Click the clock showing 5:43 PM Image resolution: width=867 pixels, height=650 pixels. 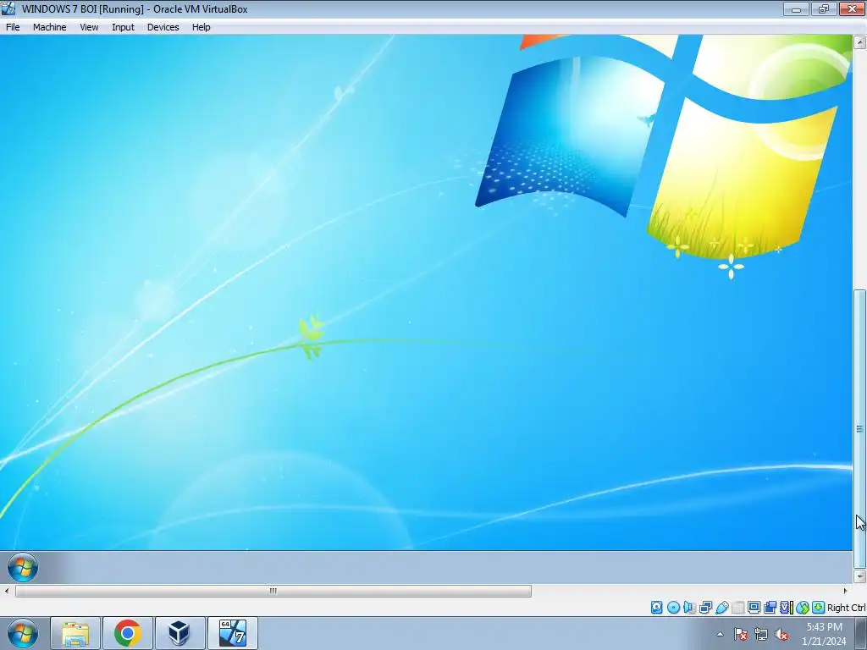pyautogui.click(x=824, y=627)
